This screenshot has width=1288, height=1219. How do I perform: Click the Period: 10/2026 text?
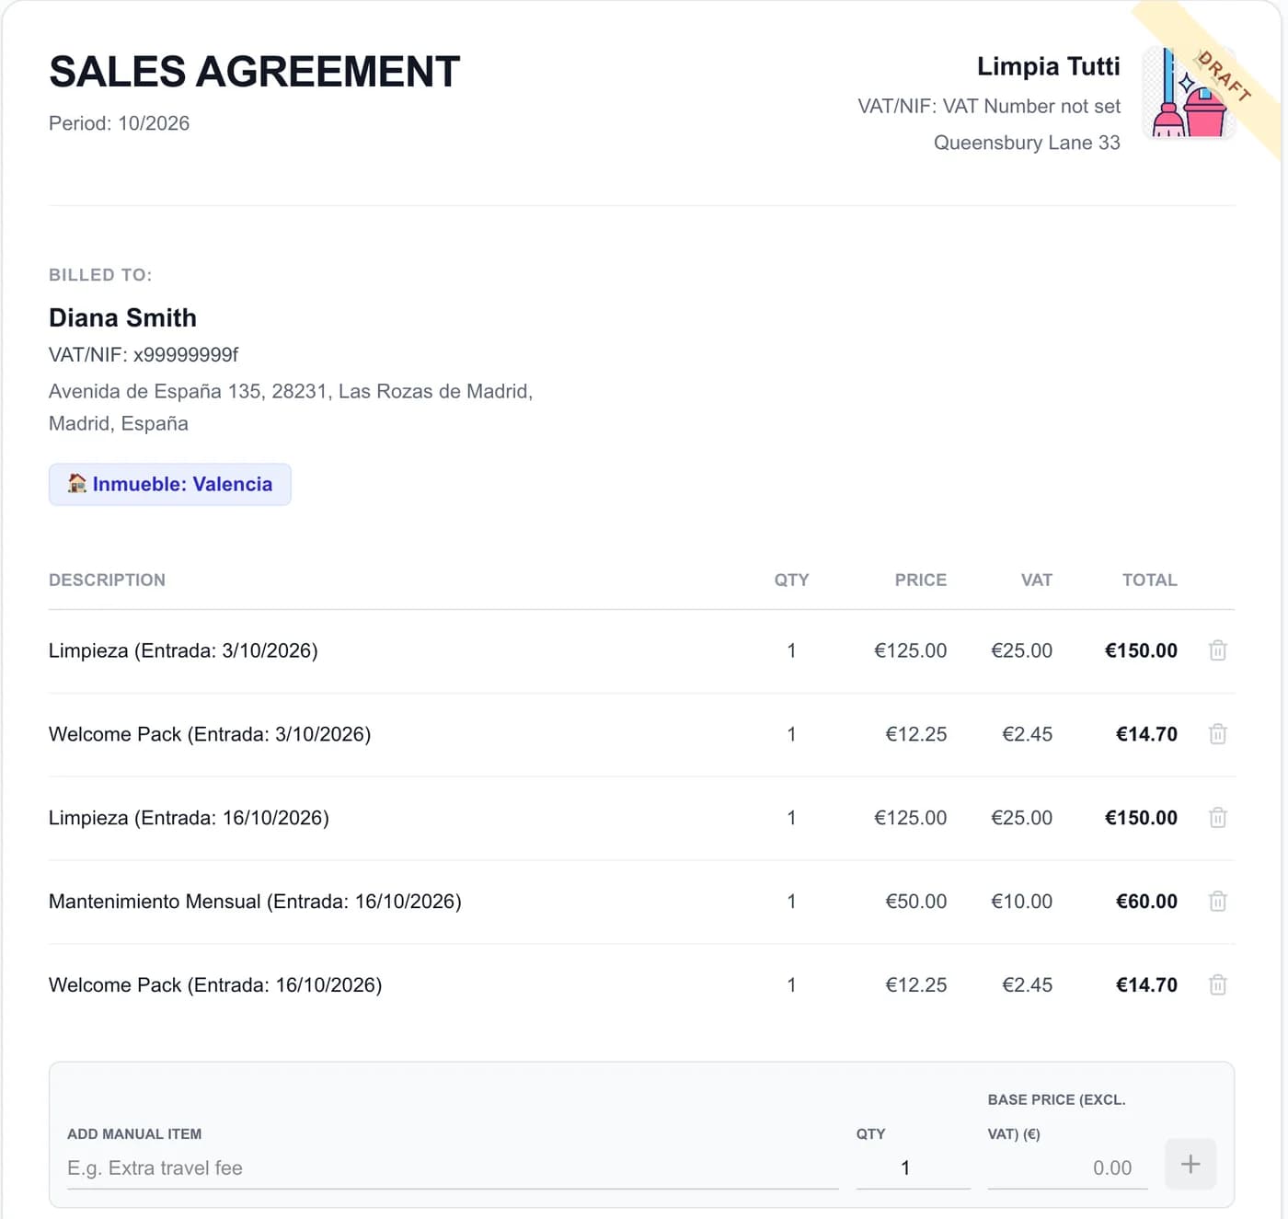point(120,123)
